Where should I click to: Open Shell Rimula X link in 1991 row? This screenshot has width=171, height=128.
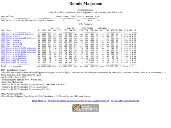(x=14, y=40)
